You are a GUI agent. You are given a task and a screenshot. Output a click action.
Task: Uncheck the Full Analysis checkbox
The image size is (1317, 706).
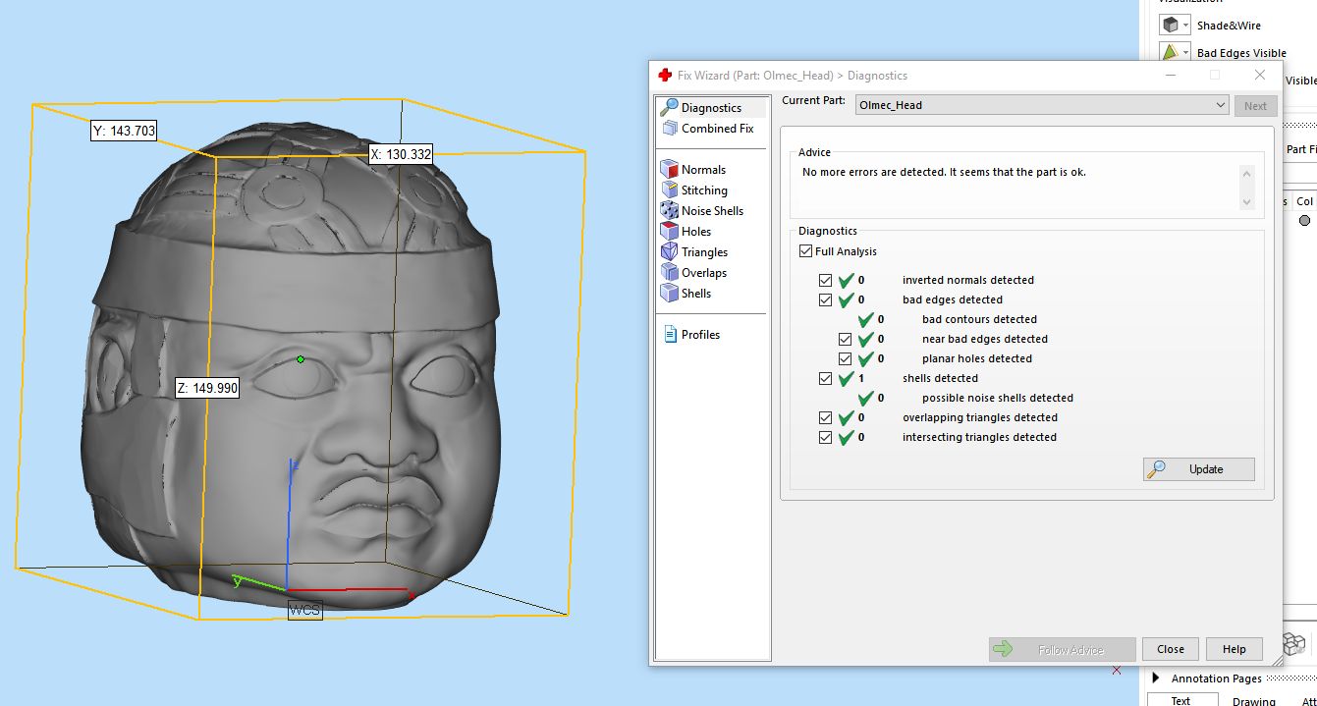pos(806,252)
